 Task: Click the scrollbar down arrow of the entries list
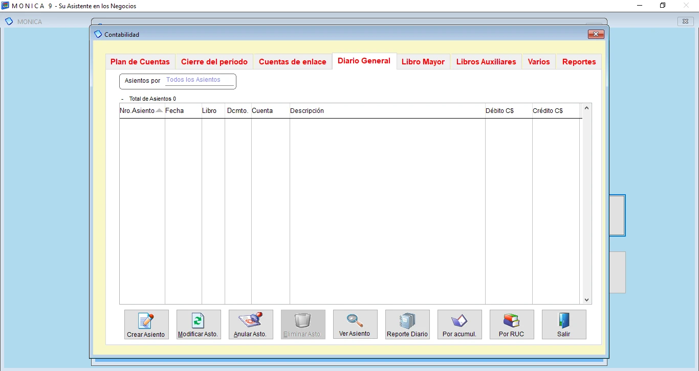pos(586,300)
